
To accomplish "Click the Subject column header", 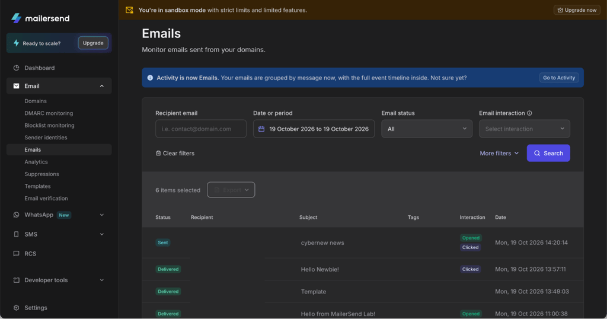I will tap(308, 218).
